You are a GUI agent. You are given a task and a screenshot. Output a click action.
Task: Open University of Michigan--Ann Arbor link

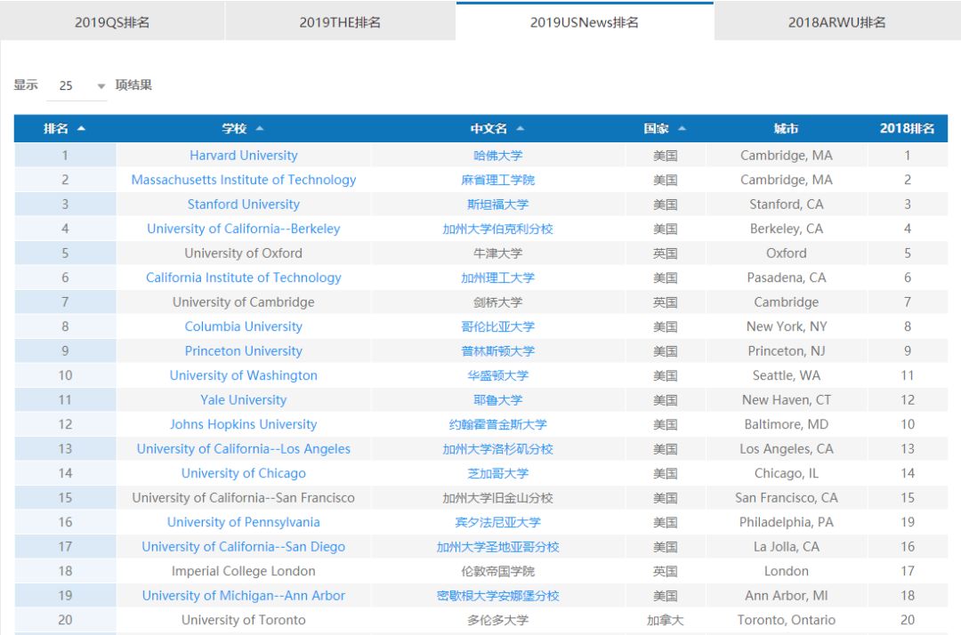(x=243, y=597)
